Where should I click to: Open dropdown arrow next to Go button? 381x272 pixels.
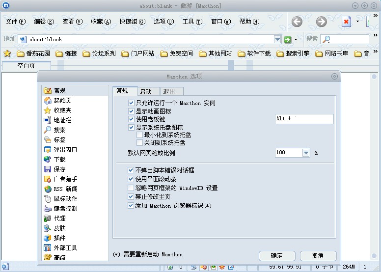(x=296, y=39)
